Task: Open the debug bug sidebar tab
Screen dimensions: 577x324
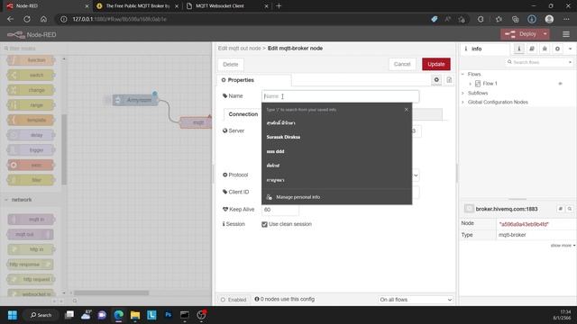Action: coord(545,49)
